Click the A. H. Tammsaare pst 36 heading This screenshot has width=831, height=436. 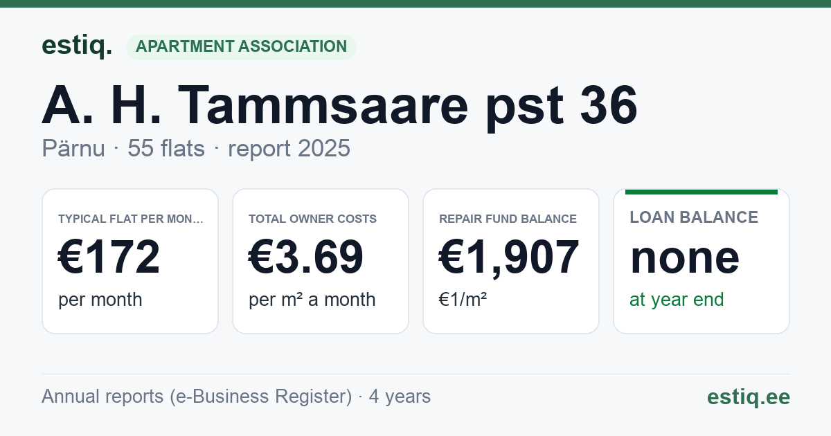click(x=339, y=106)
